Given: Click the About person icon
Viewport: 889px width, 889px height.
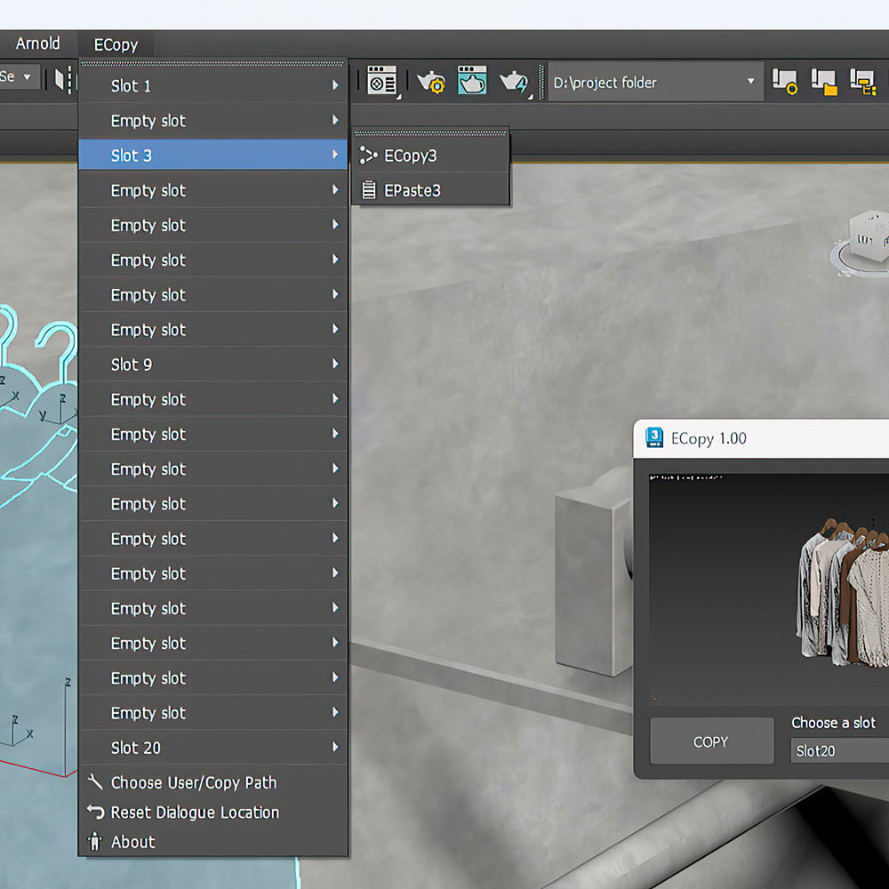Looking at the screenshot, I should 95,842.
